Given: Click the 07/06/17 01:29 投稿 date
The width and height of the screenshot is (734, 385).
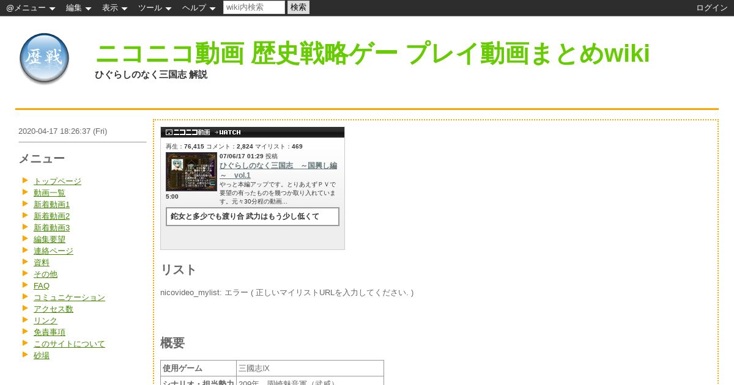Looking at the screenshot, I should point(248,156).
